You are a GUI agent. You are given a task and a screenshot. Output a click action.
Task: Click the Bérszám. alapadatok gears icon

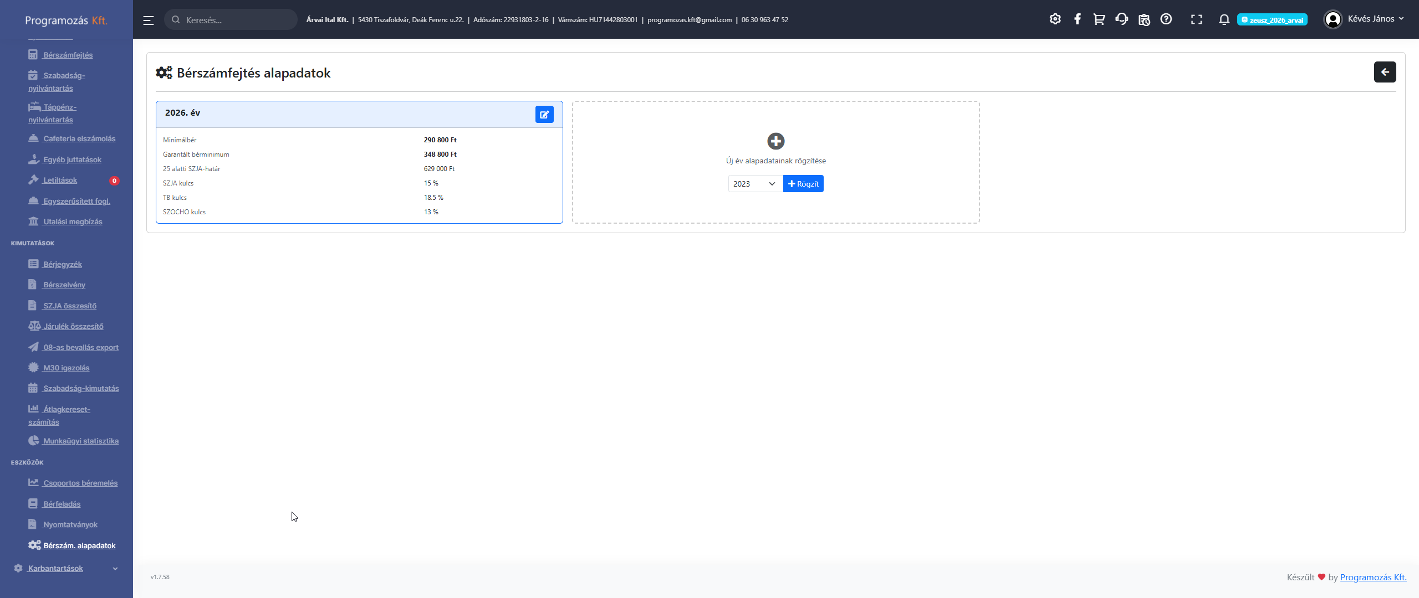(x=34, y=545)
